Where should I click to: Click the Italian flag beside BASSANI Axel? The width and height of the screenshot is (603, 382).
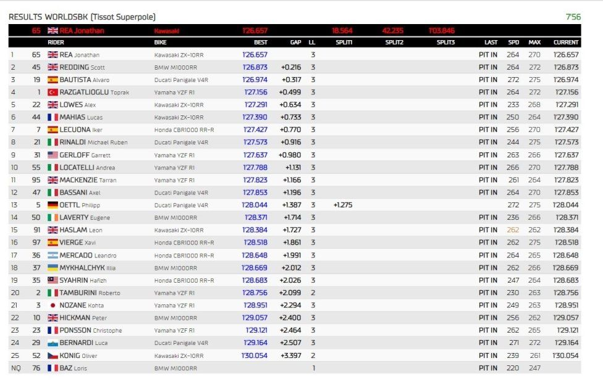coord(53,193)
